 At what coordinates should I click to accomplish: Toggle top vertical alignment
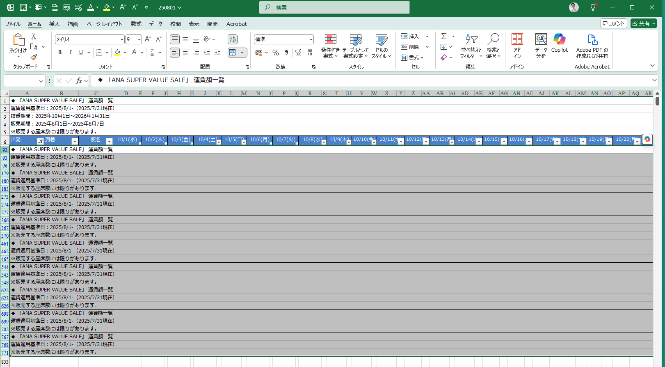click(175, 39)
